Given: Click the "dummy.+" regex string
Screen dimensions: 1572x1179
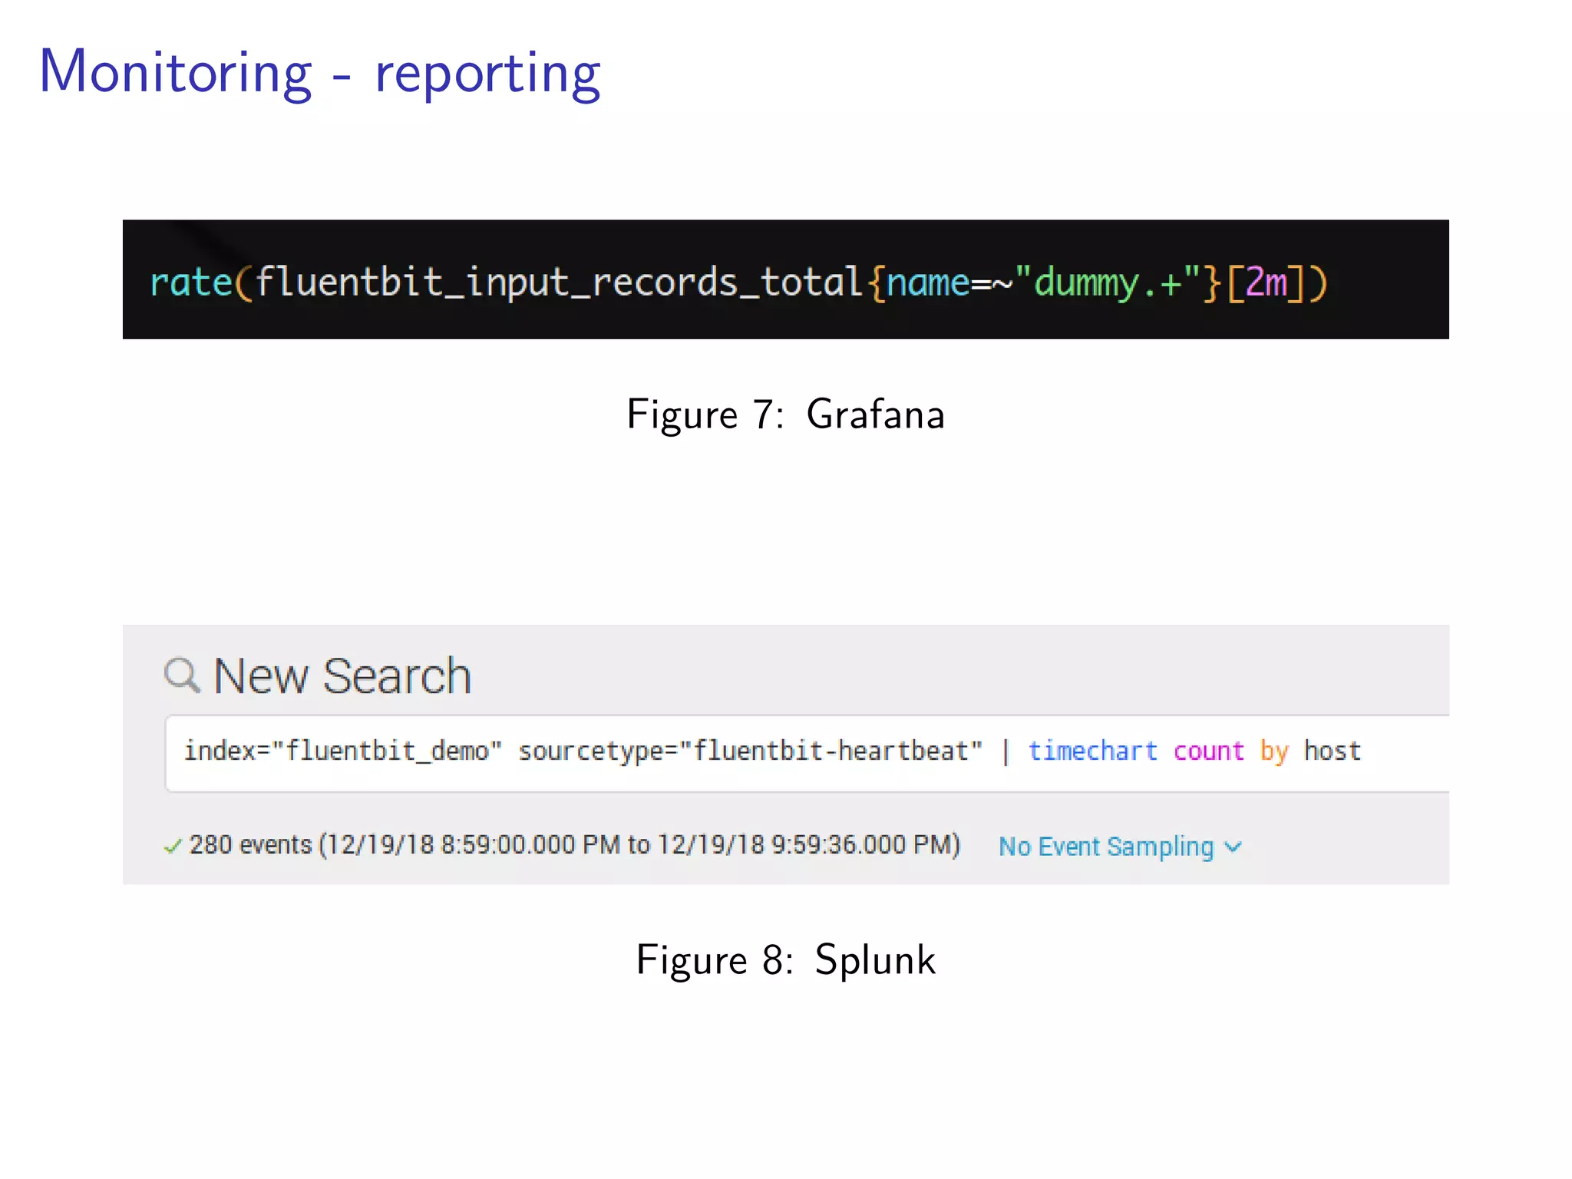Looking at the screenshot, I should tap(1108, 283).
